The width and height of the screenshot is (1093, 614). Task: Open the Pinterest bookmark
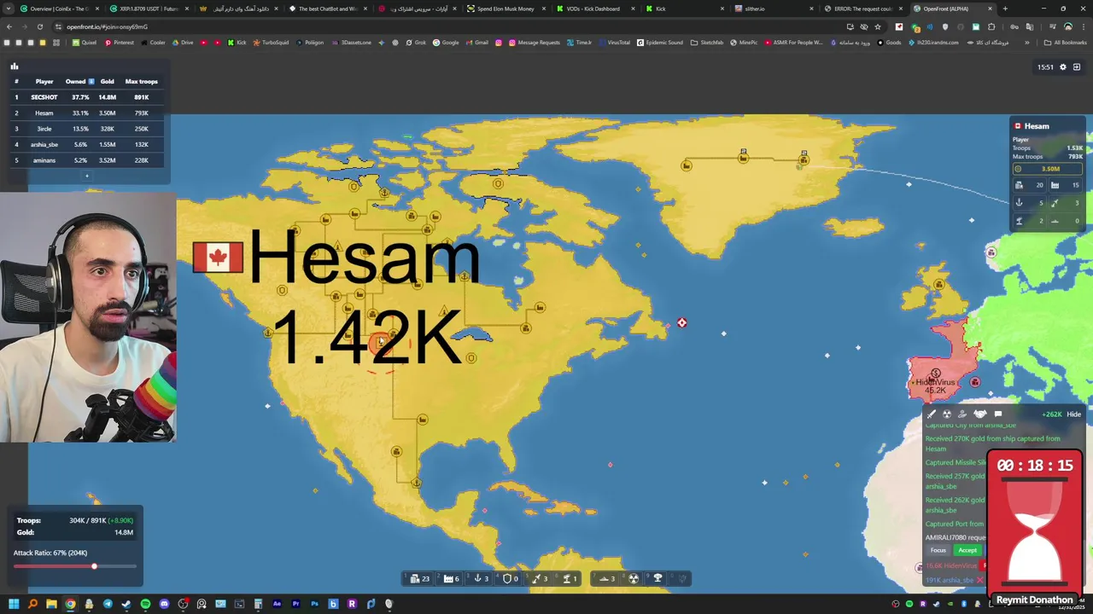[x=119, y=43]
